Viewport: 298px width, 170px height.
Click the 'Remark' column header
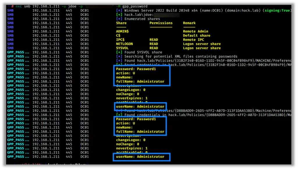point(189,23)
